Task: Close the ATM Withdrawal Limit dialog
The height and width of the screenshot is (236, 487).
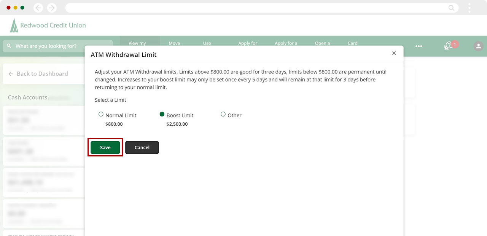Action: [394, 53]
